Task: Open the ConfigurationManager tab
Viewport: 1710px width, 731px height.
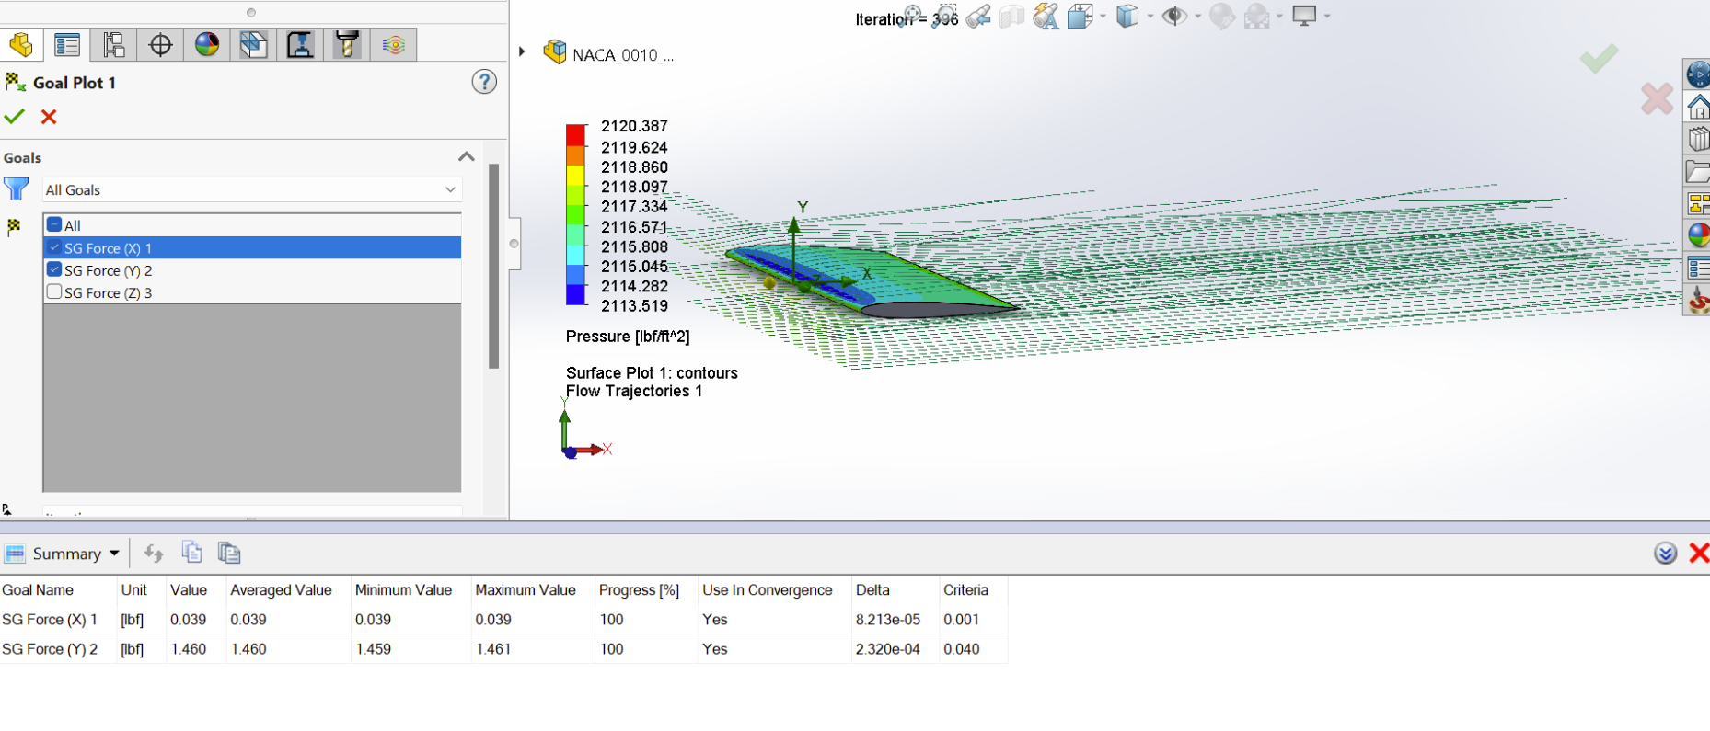Action: pyautogui.click(x=114, y=44)
